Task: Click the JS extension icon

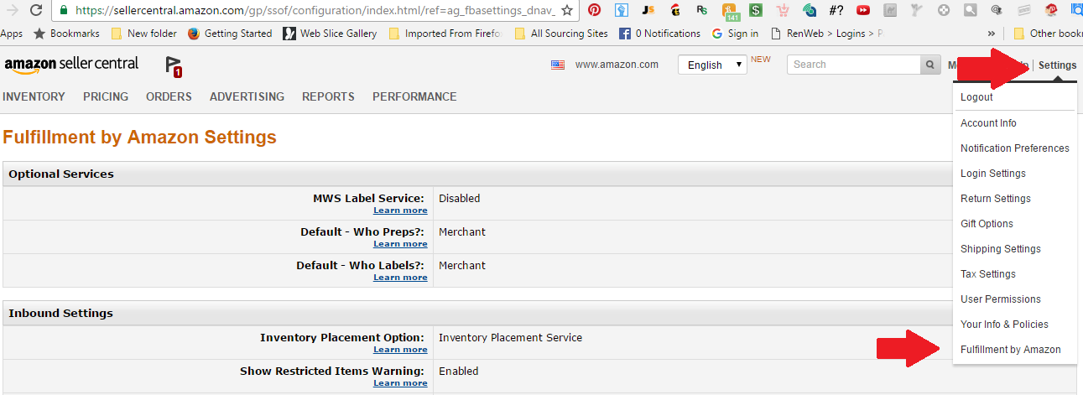Action: tap(648, 10)
